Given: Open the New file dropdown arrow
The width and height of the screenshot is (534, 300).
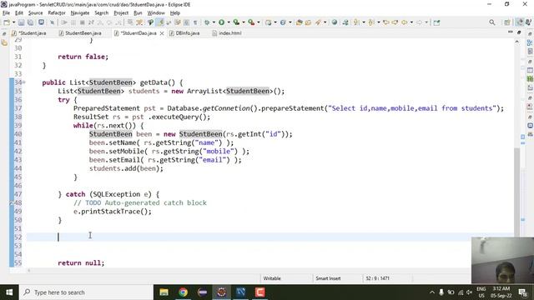Looking at the screenshot, I should click(13, 22).
